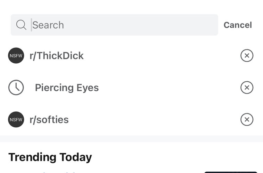
Task: Focus the Search text field
Action: coord(114,25)
